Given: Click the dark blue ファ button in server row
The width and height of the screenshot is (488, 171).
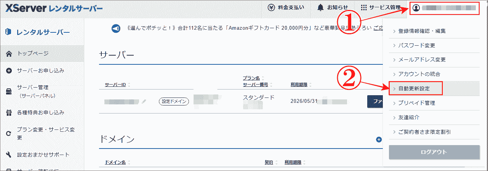Looking at the screenshot, I should click(x=375, y=101).
